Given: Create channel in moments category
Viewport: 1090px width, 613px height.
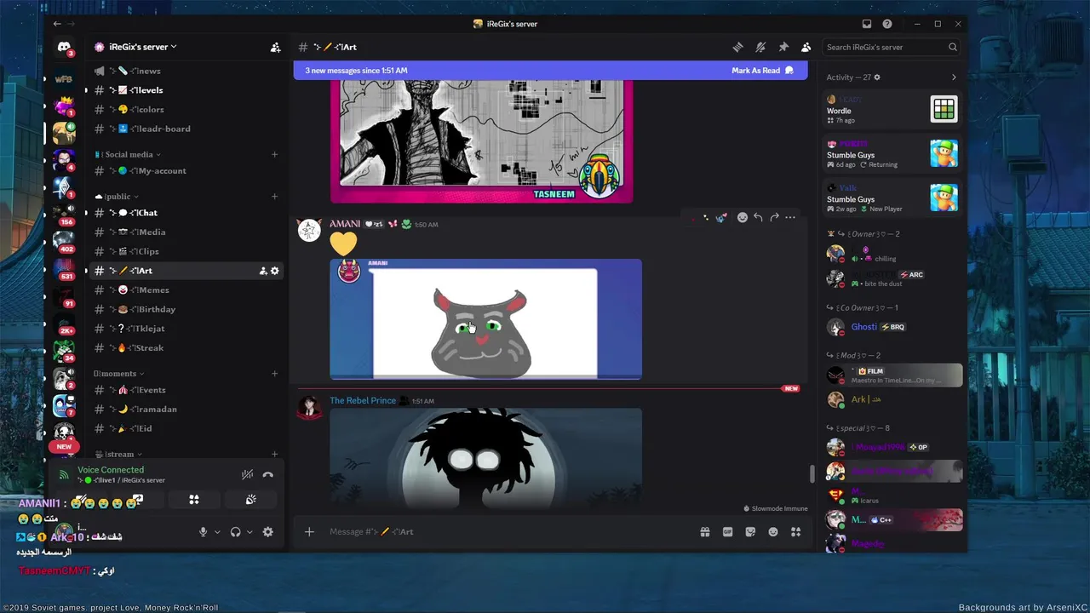Looking at the screenshot, I should [274, 374].
